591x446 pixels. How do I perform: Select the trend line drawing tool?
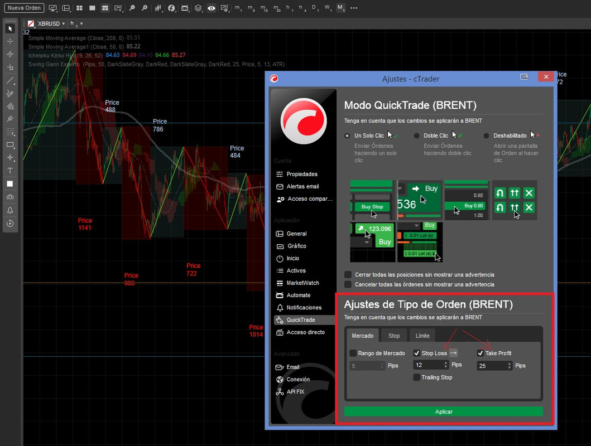(10, 80)
